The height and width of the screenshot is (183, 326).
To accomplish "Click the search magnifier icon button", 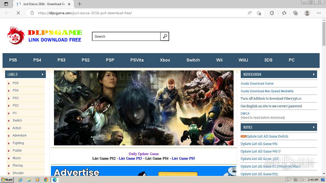I will 165,36.
